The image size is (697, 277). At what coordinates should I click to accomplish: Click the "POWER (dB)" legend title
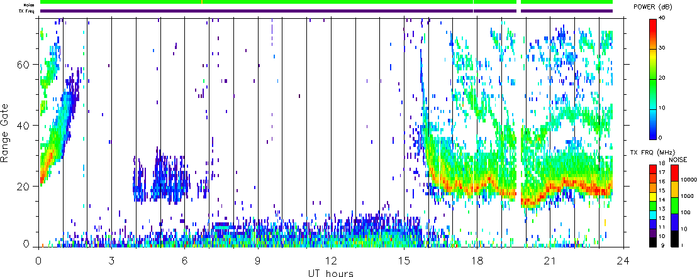653,7
